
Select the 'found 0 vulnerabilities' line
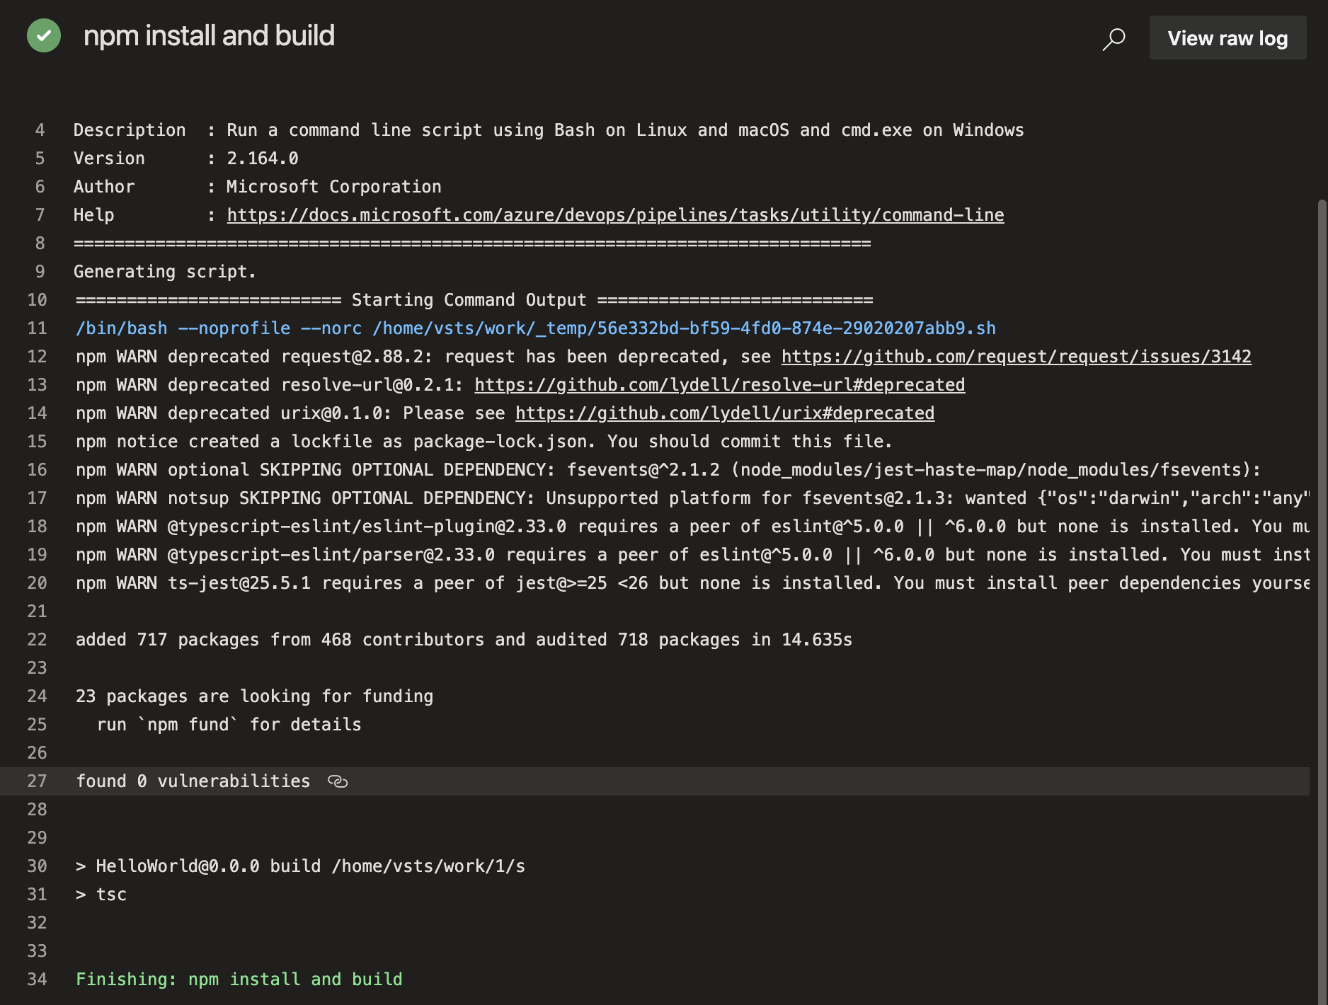(x=193, y=781)
